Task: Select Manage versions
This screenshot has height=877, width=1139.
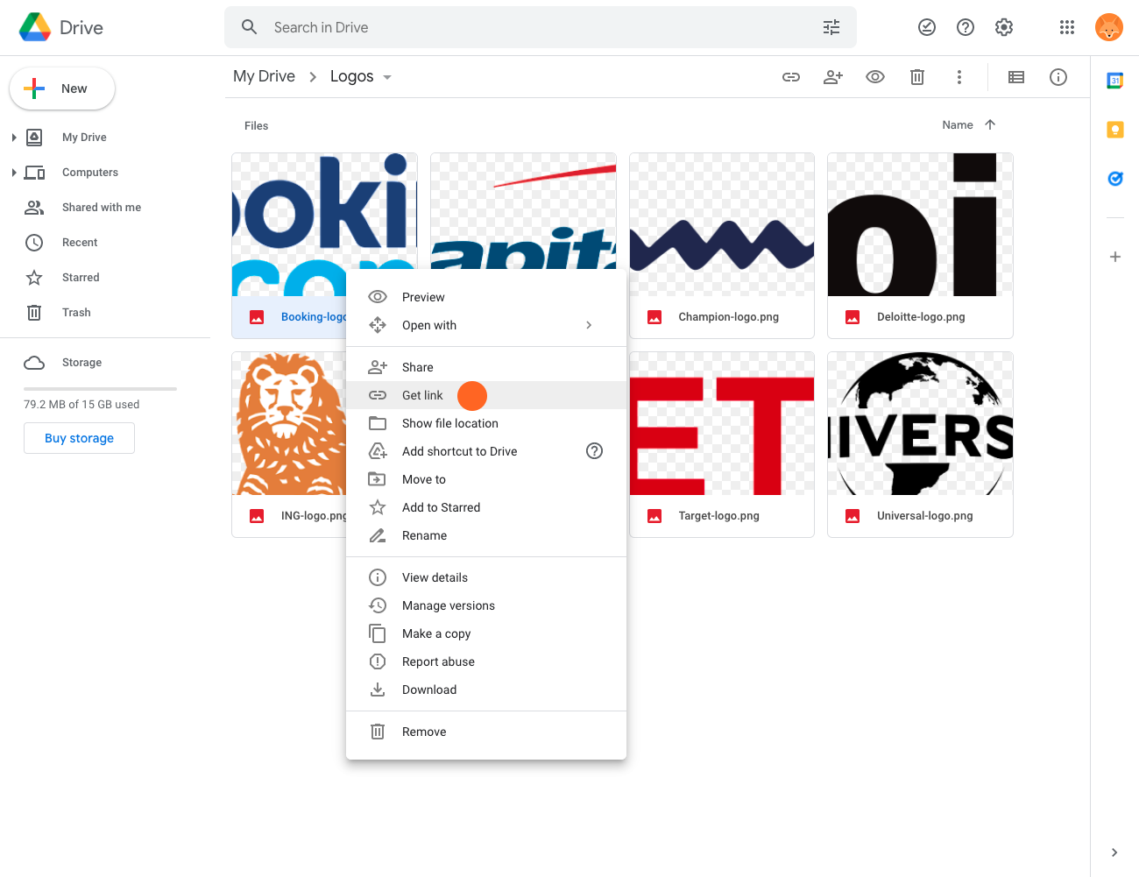Action: (x=486, y=605)
